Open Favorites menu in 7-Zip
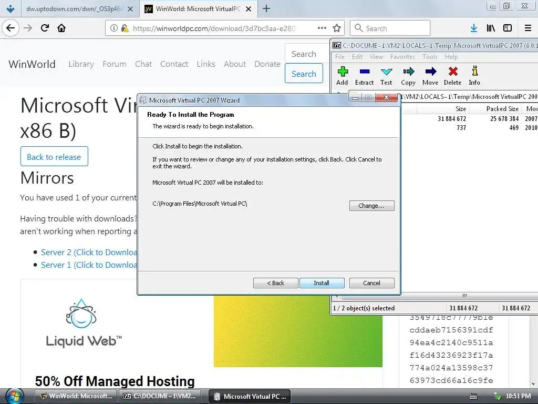This screenshot has height=404, width=538. (x=402, y=57)
